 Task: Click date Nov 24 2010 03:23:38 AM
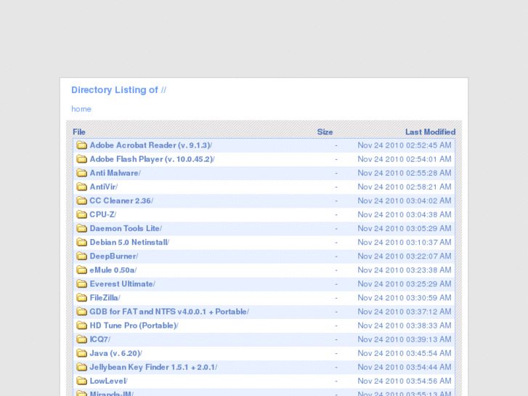tap(405, 270)
